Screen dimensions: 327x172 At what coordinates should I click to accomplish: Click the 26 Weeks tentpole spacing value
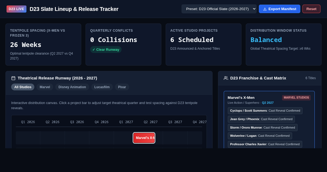26,45
